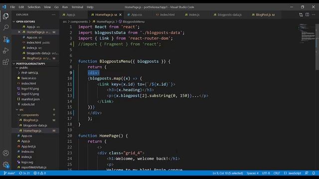Open the Selection menu

pos(34,7)
